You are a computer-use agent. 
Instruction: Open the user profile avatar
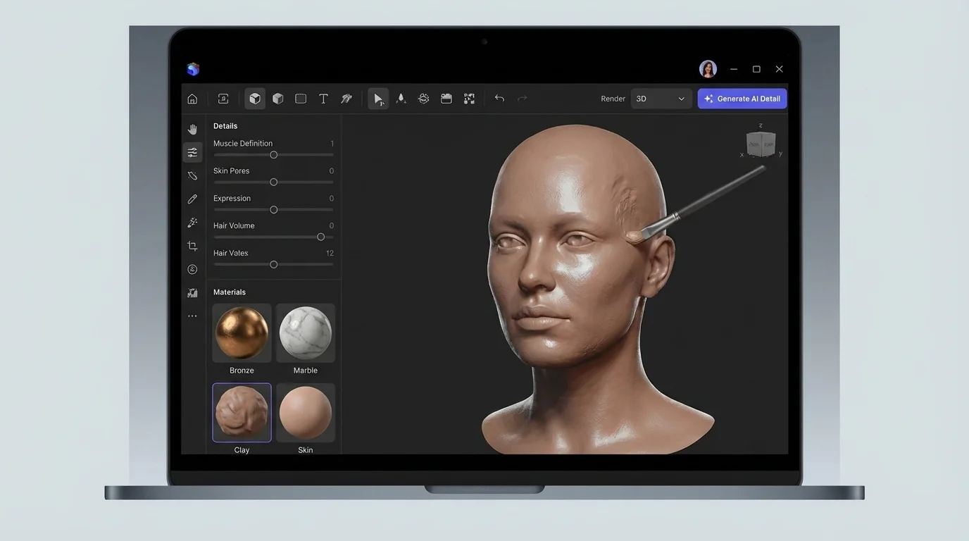tap(708, 69)
